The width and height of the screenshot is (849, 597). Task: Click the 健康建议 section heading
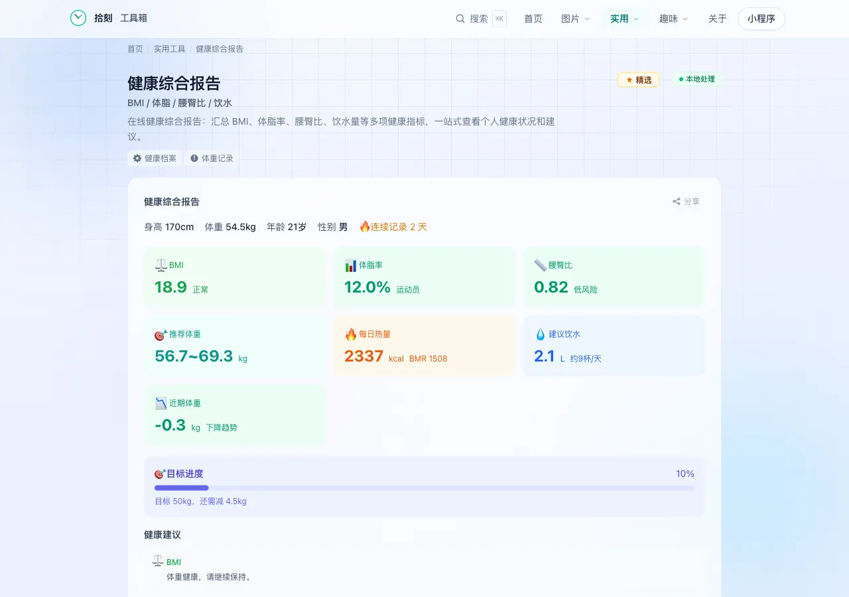point(163,535)
